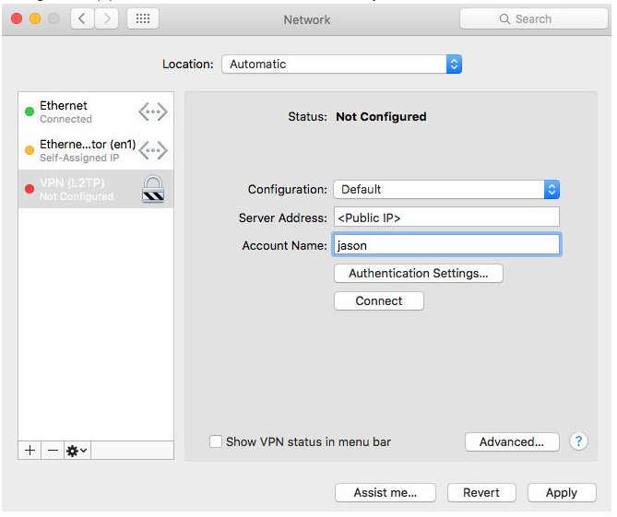Image resolution: width=617 pixels, height=517 pixels.
Task: Open the Location dropdown
Action: point(341,65)
